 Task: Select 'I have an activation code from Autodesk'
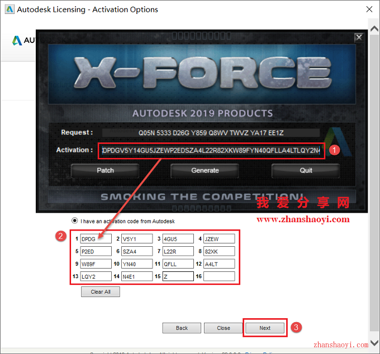click(74, 221)
